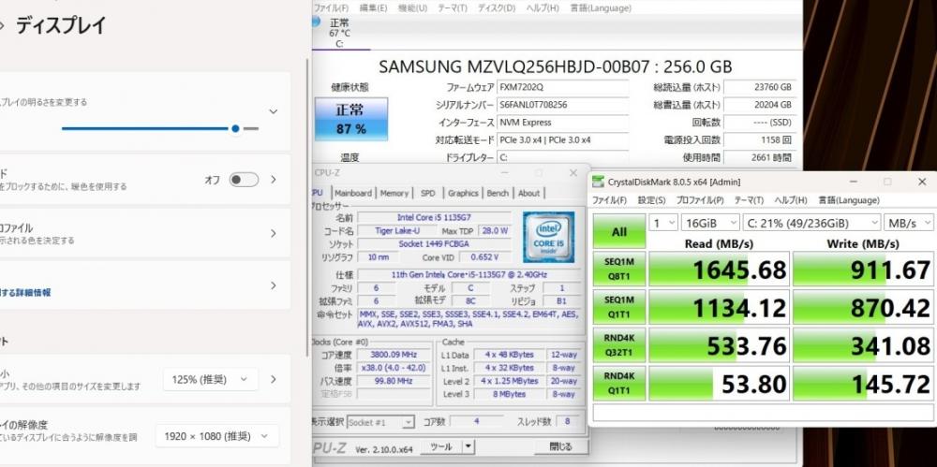Open 編集(E) menu in CrystalDiskInfo
This screenshot has height=467, width=937.
pos(374,8)
